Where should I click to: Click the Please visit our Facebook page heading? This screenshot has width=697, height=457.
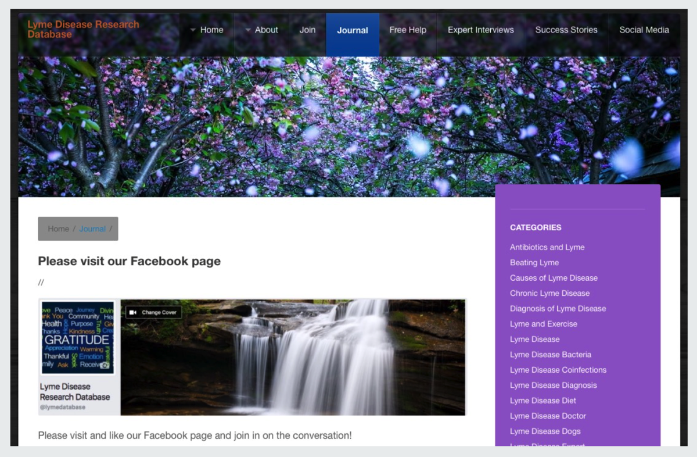point(129,261)
